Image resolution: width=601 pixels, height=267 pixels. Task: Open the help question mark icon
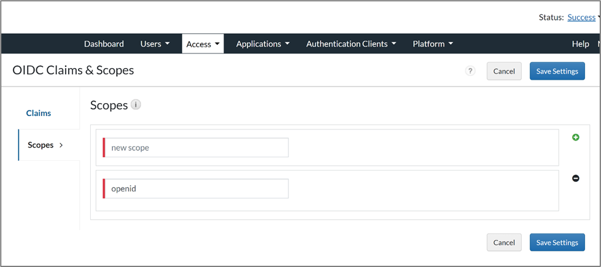click(470, 71)
